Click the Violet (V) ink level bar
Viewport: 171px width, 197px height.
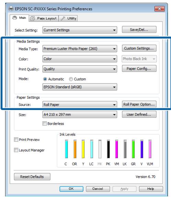(142, 149)
